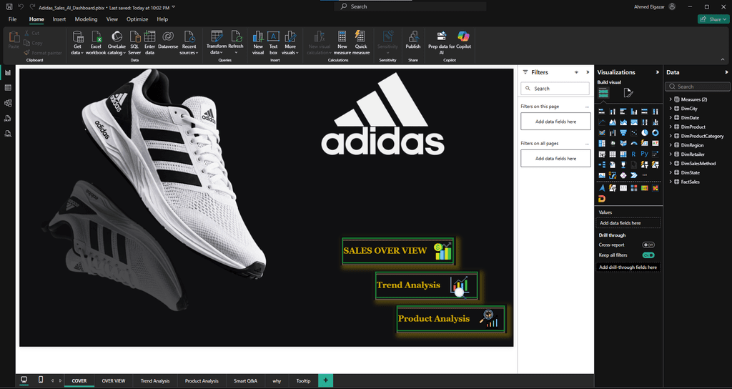Select the Power Apps visual
The image size is (732, 389).
tap(623, 175)
